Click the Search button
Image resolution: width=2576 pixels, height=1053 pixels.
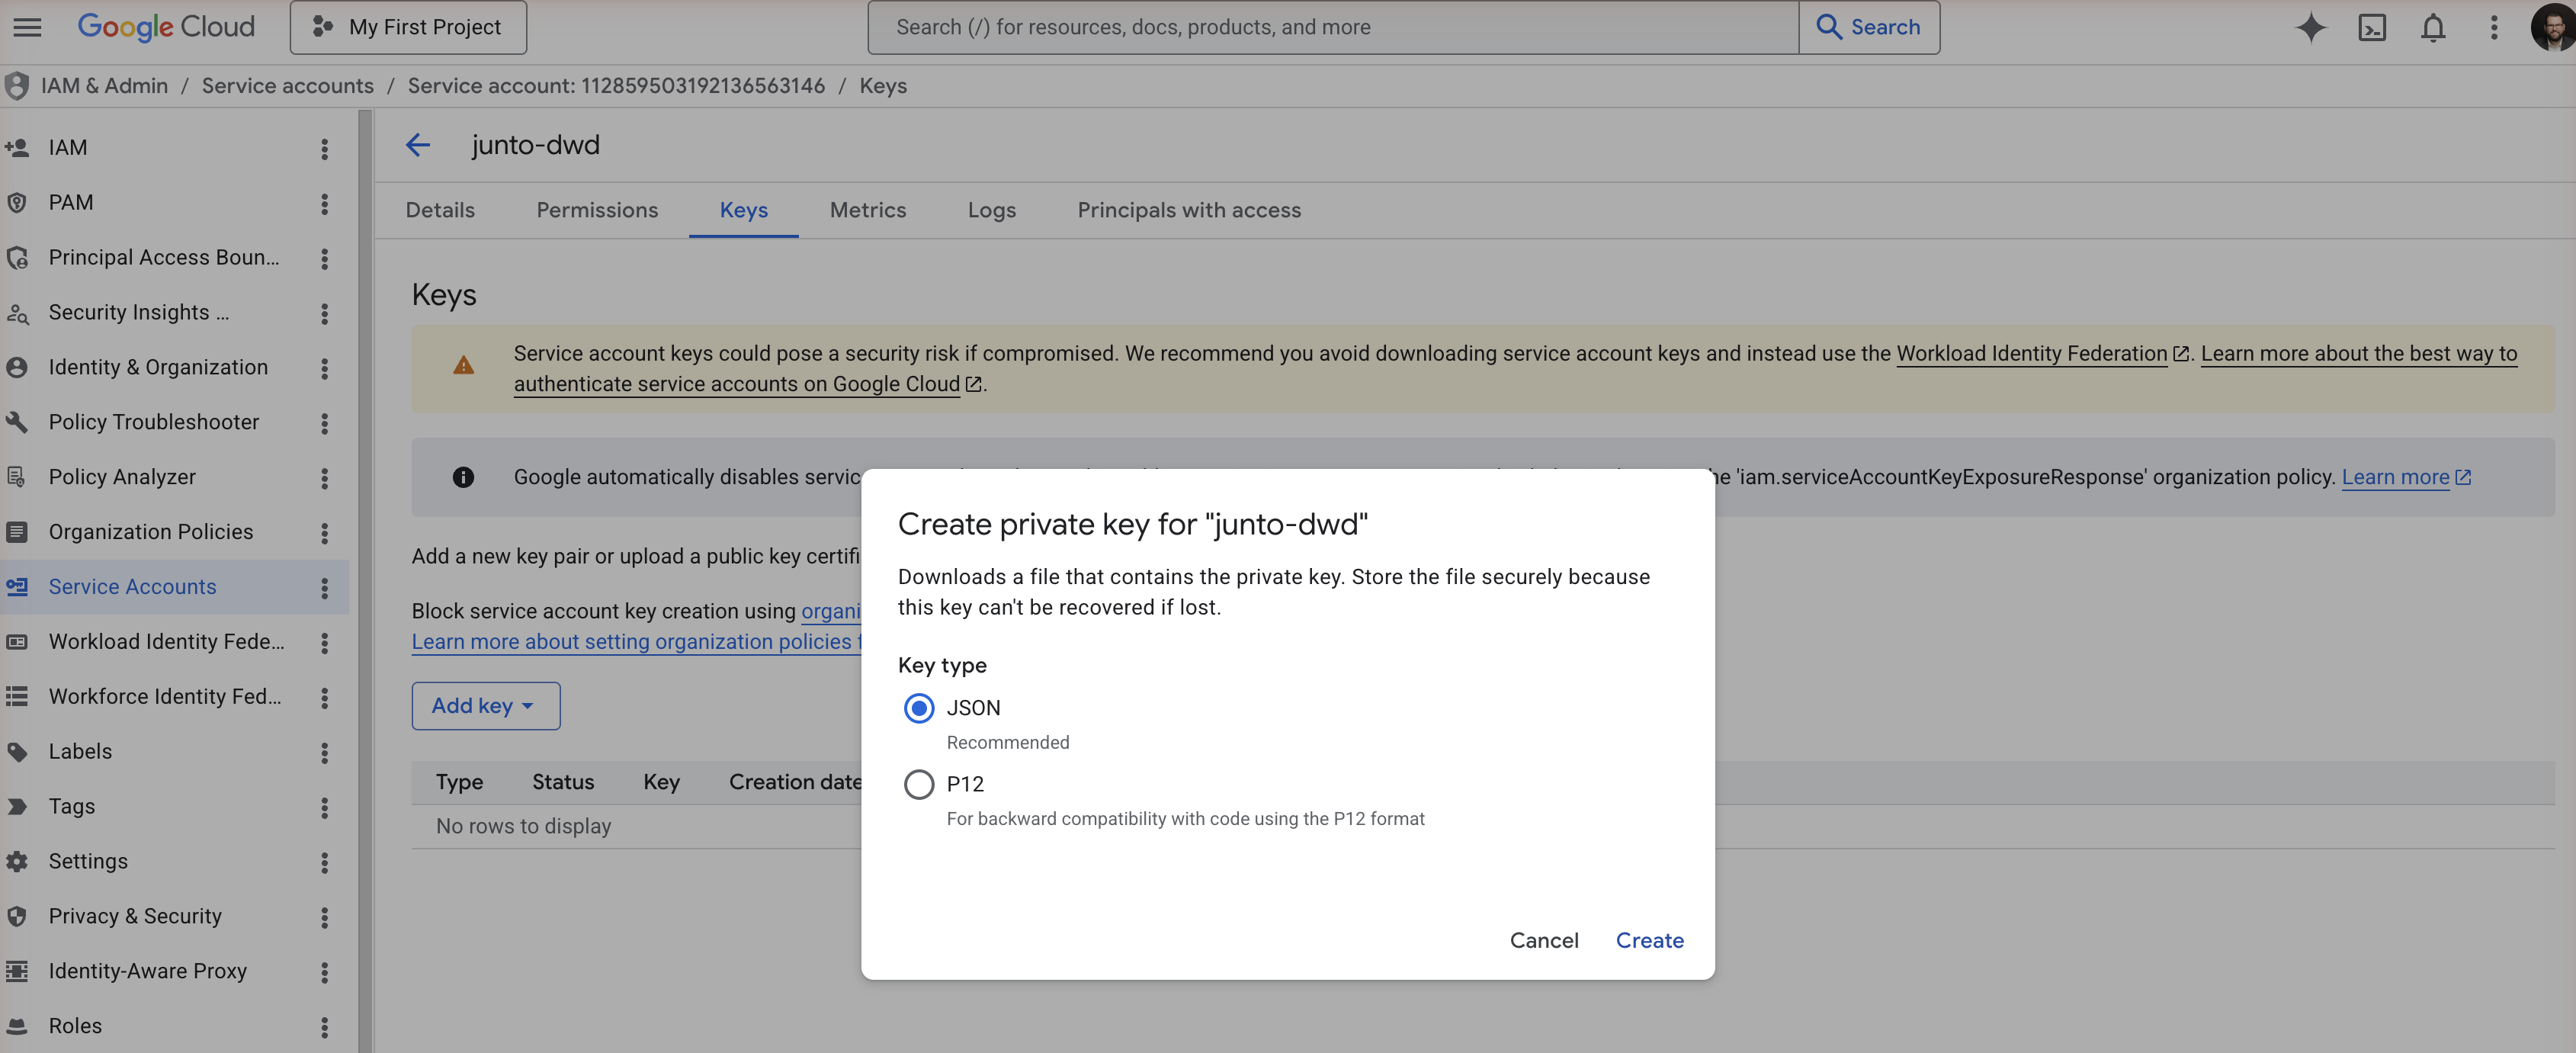tap(1868, 27)
